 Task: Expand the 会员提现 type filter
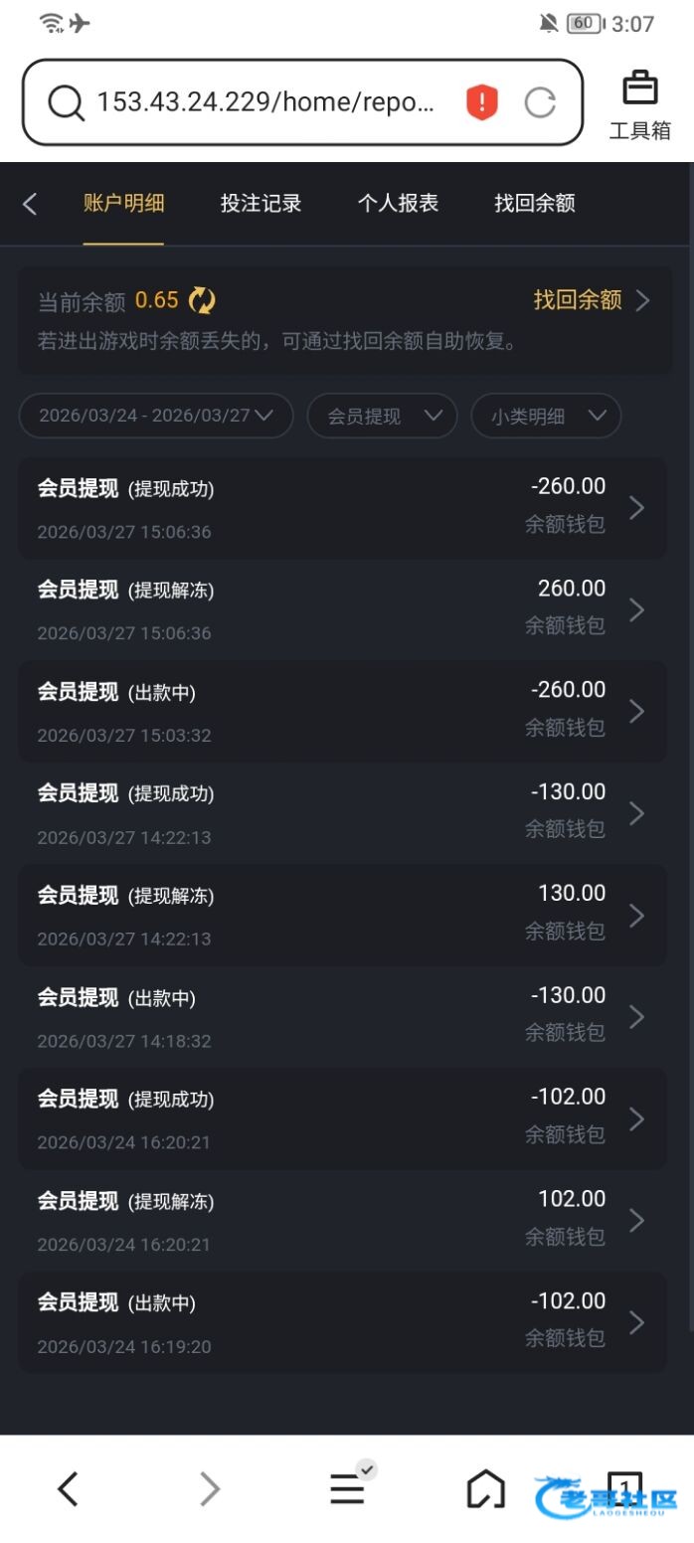383,417
